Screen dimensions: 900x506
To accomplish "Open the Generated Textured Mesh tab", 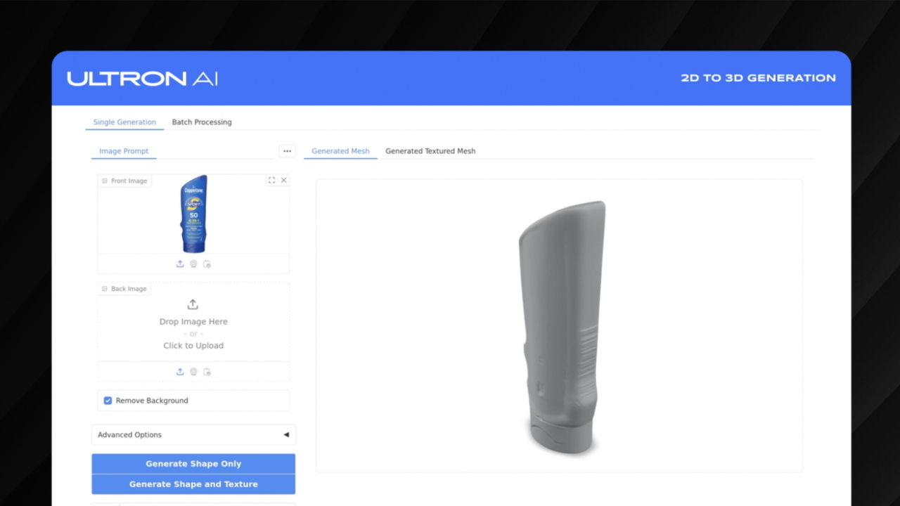I will click(430, 151).
